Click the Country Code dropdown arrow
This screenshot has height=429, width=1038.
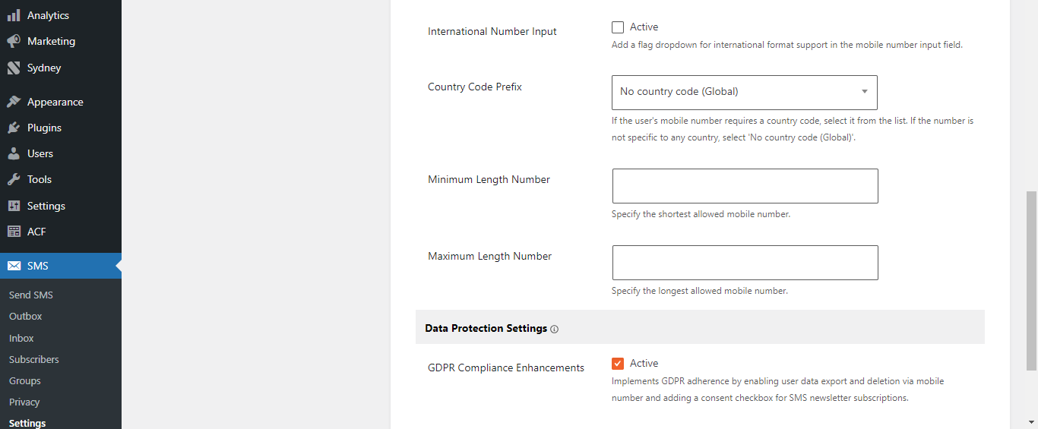(864, 92)
